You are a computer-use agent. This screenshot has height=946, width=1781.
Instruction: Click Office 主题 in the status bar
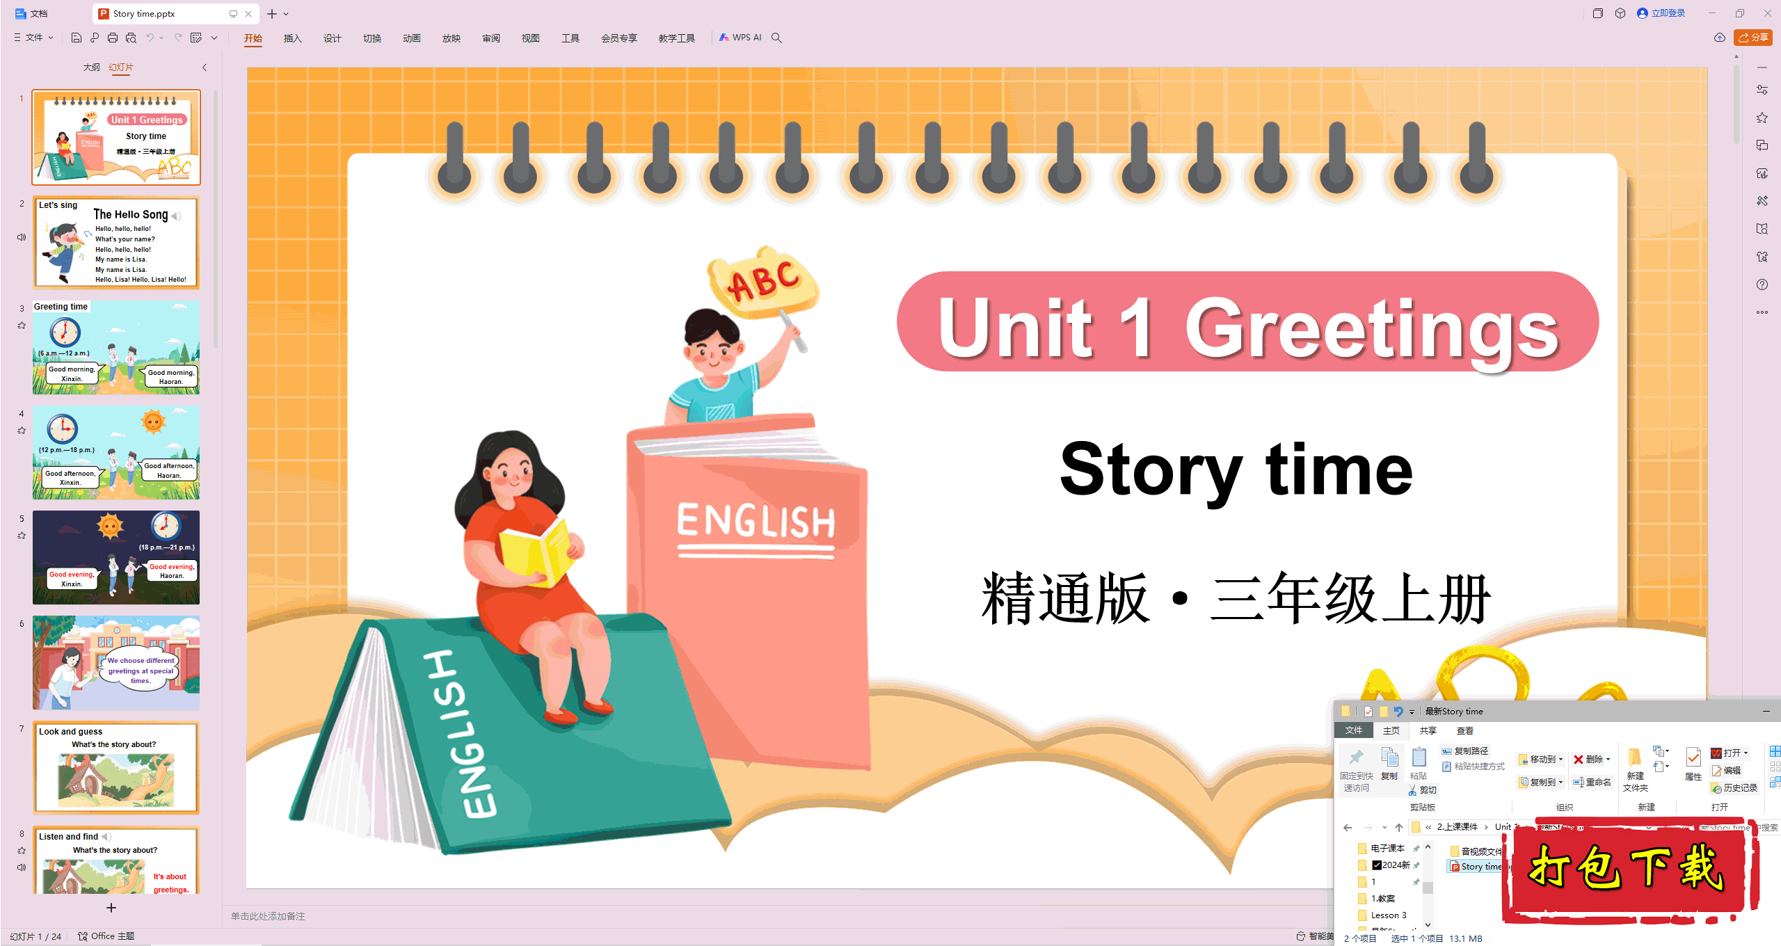click(106, 936)
